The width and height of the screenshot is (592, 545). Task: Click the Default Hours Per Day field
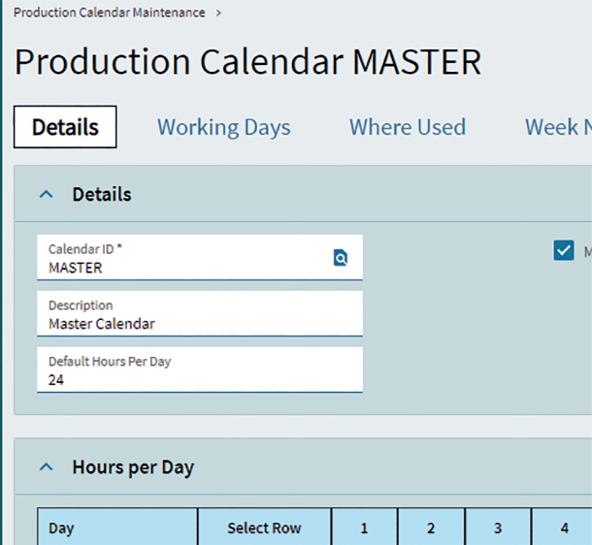(x=199, y=379)
